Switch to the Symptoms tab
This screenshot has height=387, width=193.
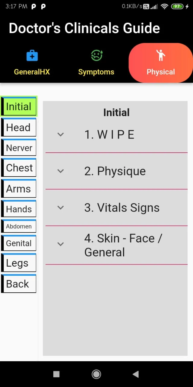point(96,63)
